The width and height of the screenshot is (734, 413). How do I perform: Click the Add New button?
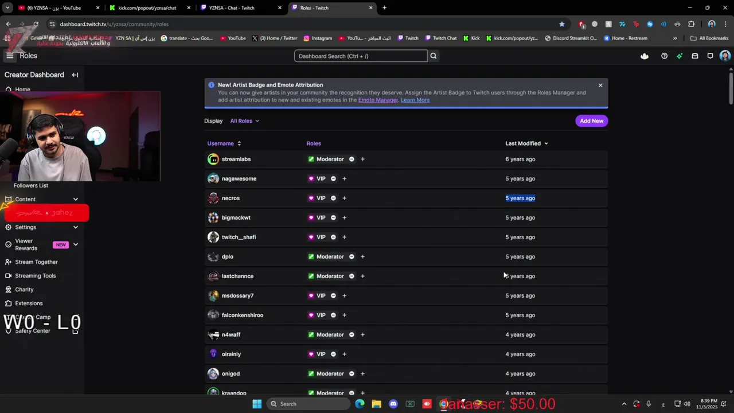(591, 121)
